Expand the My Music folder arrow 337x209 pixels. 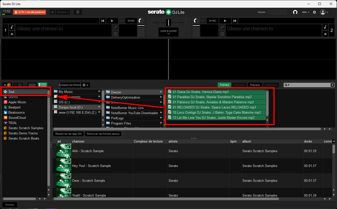(x=99, y=91)
